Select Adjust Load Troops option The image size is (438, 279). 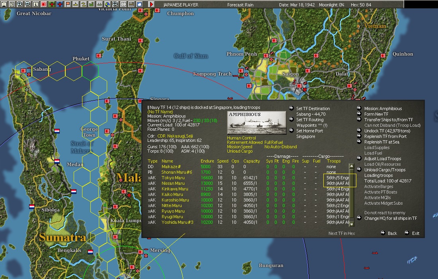(x=383, y=159)
